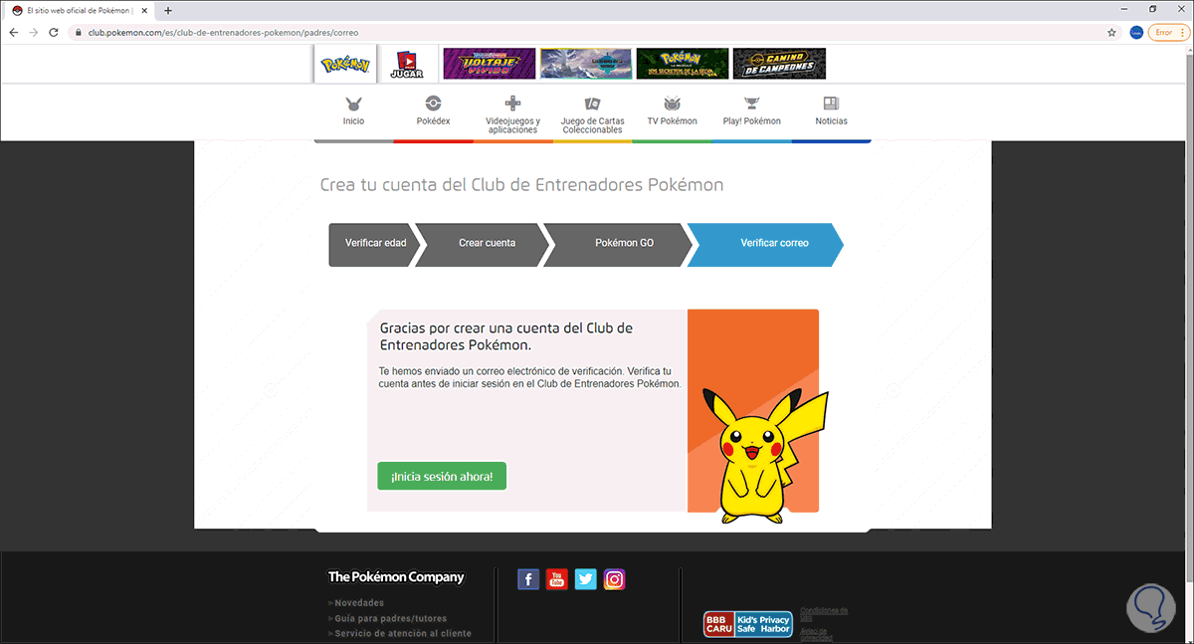Image resolution: width=1194 pixels, height=644 pixels.
Task: Select the Verificar edad step
Action: (x=373, y=244)
